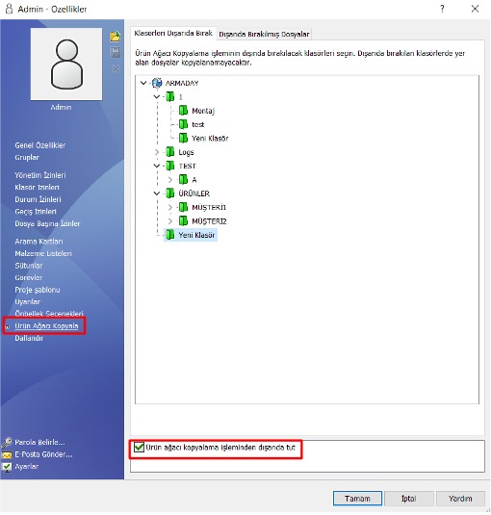The height and width of the screenshot is (515, 491).
Task: Click the save disk icon beside avatar
Action: [x=116, y=53]
